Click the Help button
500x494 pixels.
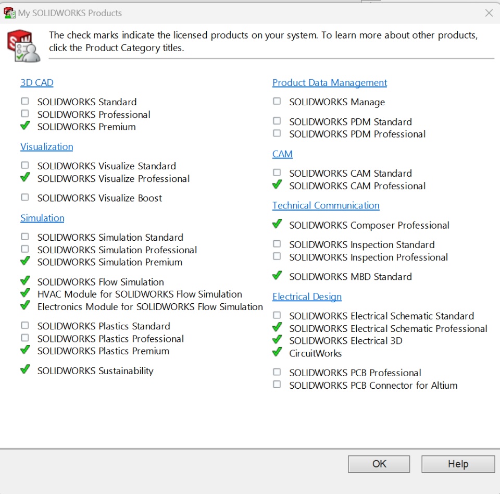pyautogui.click(x=458, y=464)
